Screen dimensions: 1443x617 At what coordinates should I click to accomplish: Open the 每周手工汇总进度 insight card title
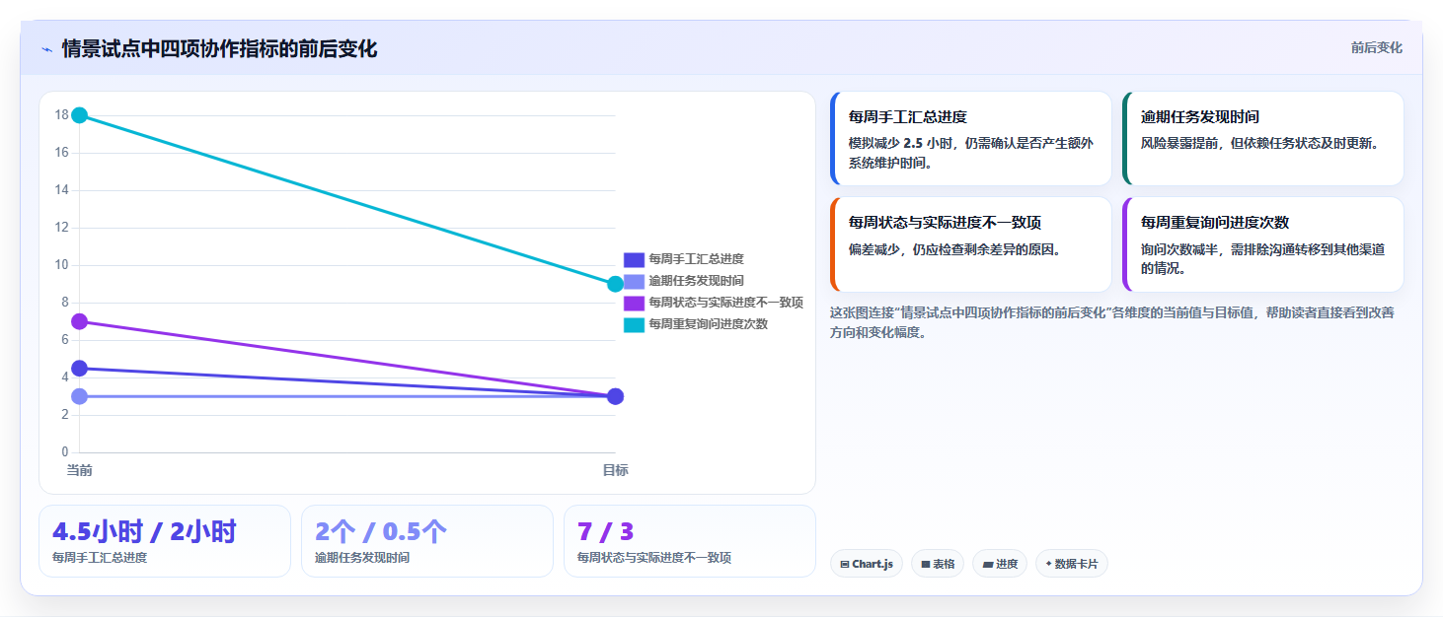(907, 117)
